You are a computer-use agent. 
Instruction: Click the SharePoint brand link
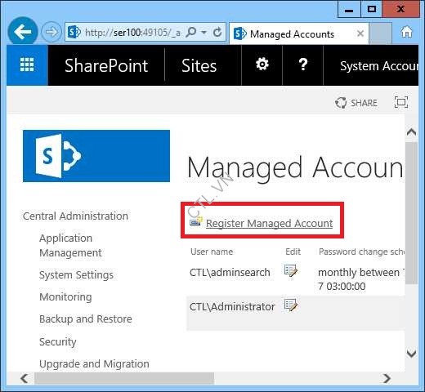click(x=106, y=65)
